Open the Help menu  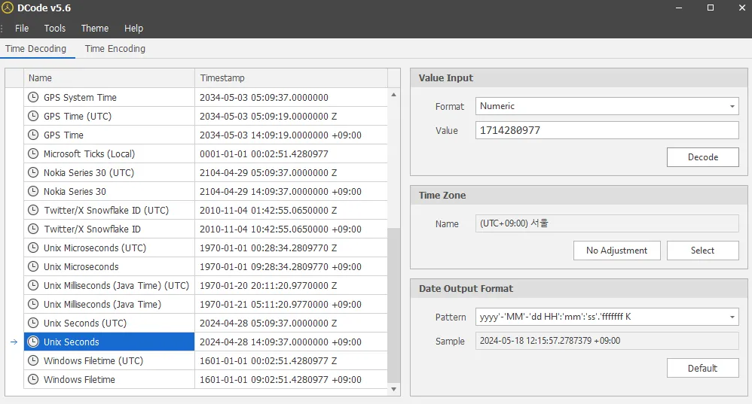(x=134, y=29)
